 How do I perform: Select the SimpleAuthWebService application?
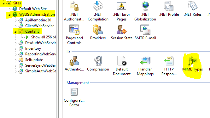41,71
